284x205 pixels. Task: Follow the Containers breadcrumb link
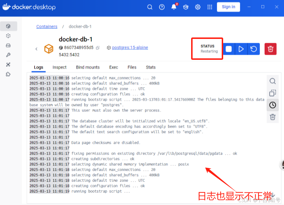click(47, 26)
